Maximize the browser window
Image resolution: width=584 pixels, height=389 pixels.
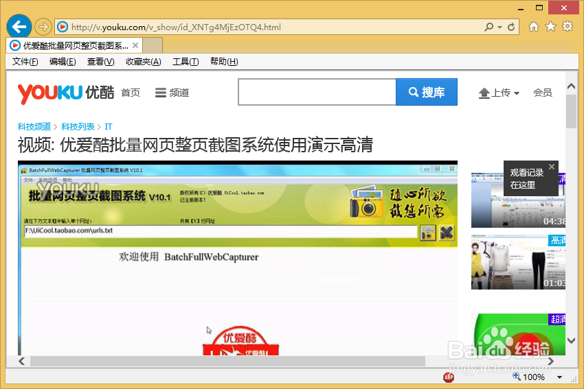[x=539, y=8]
